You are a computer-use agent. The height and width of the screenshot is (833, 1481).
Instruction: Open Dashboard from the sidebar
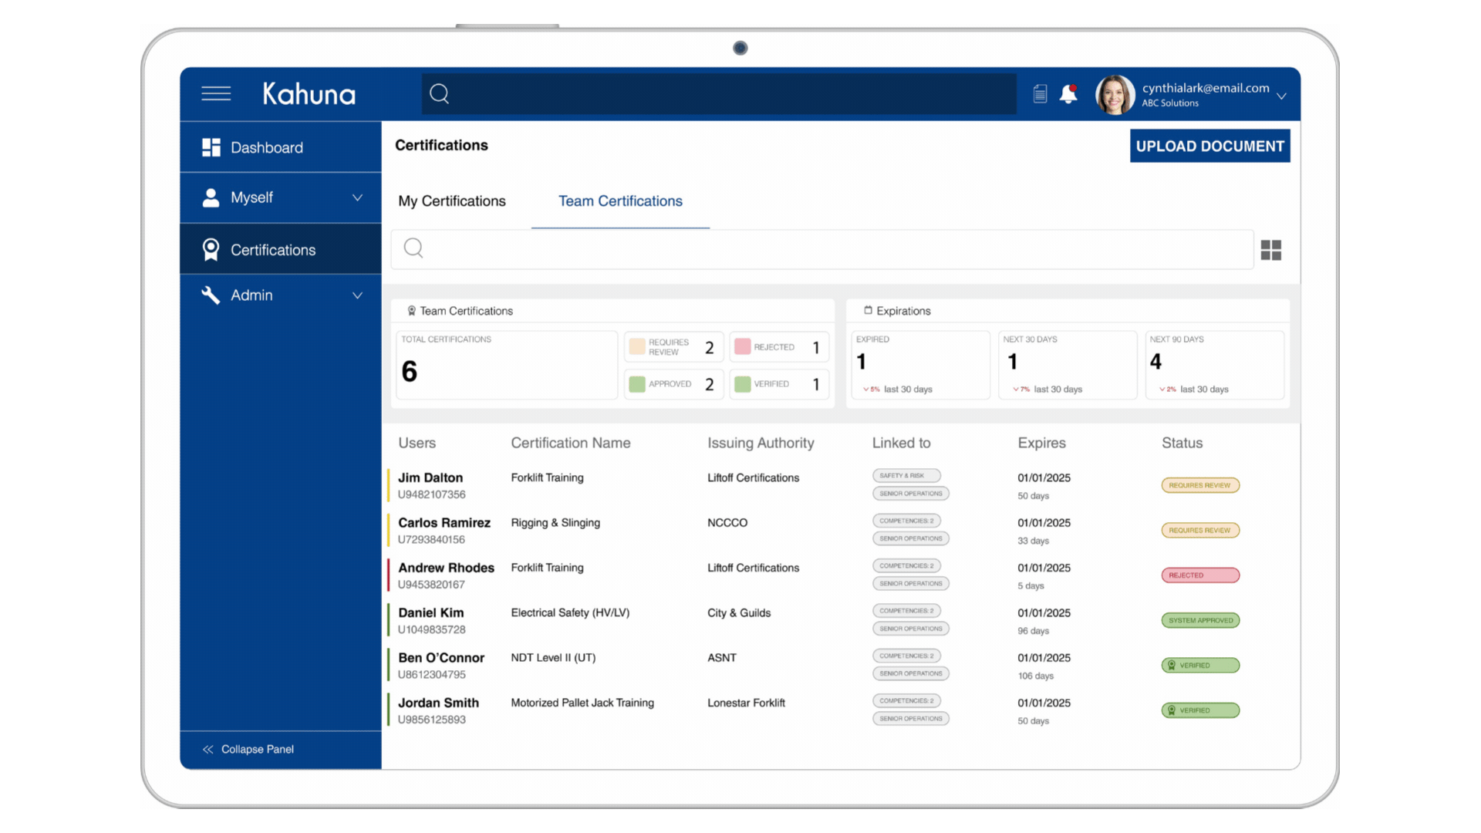point(281,147)
